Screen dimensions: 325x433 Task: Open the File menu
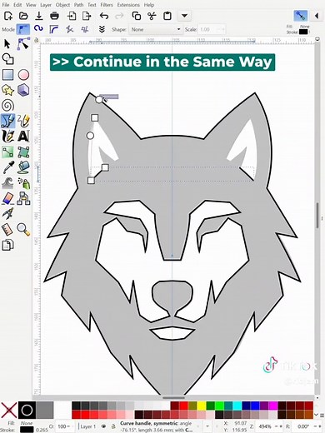click(x=6, y=5)
